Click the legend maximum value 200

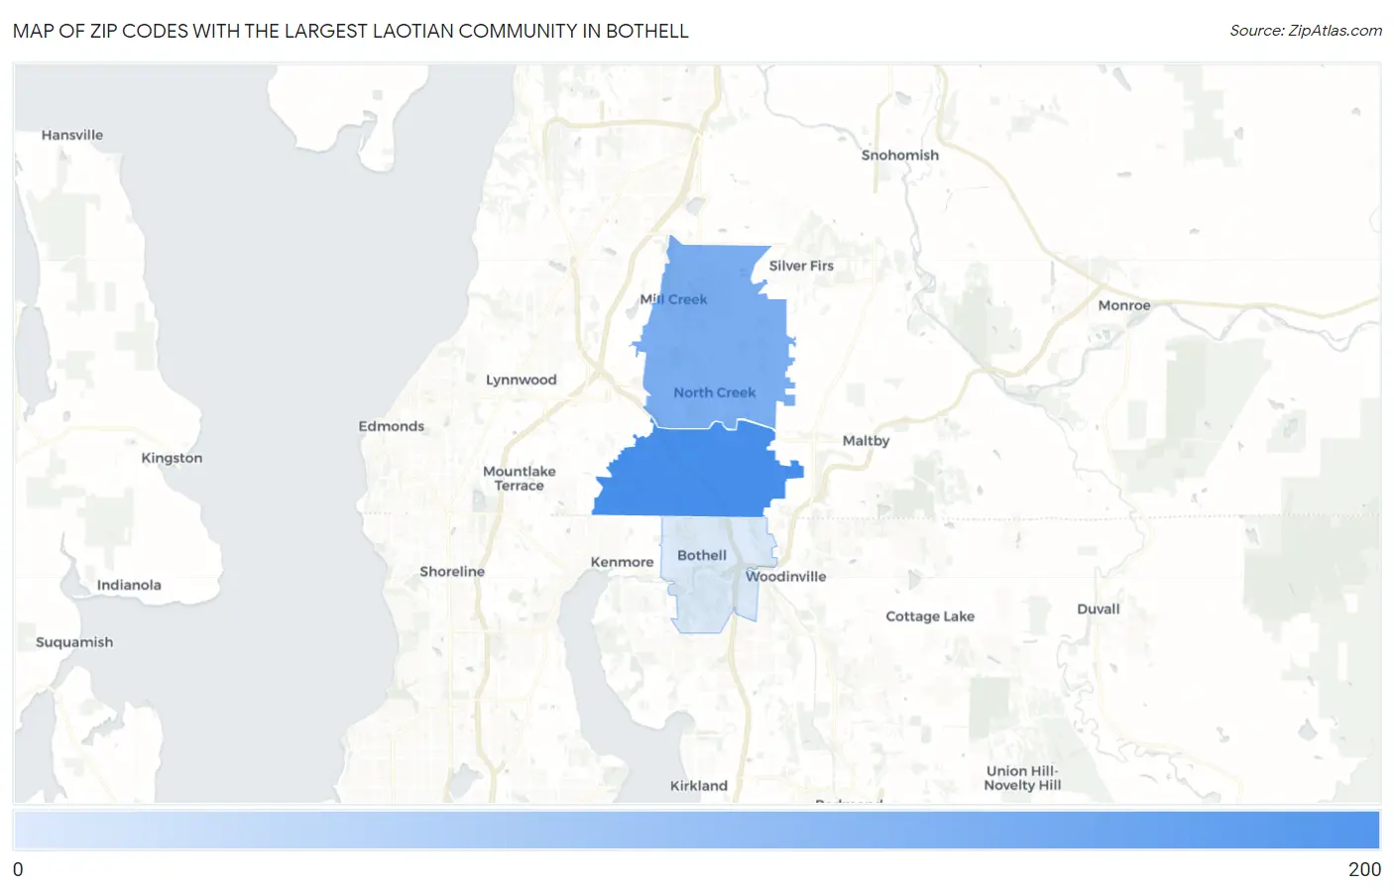click(x=1364, y=869)
